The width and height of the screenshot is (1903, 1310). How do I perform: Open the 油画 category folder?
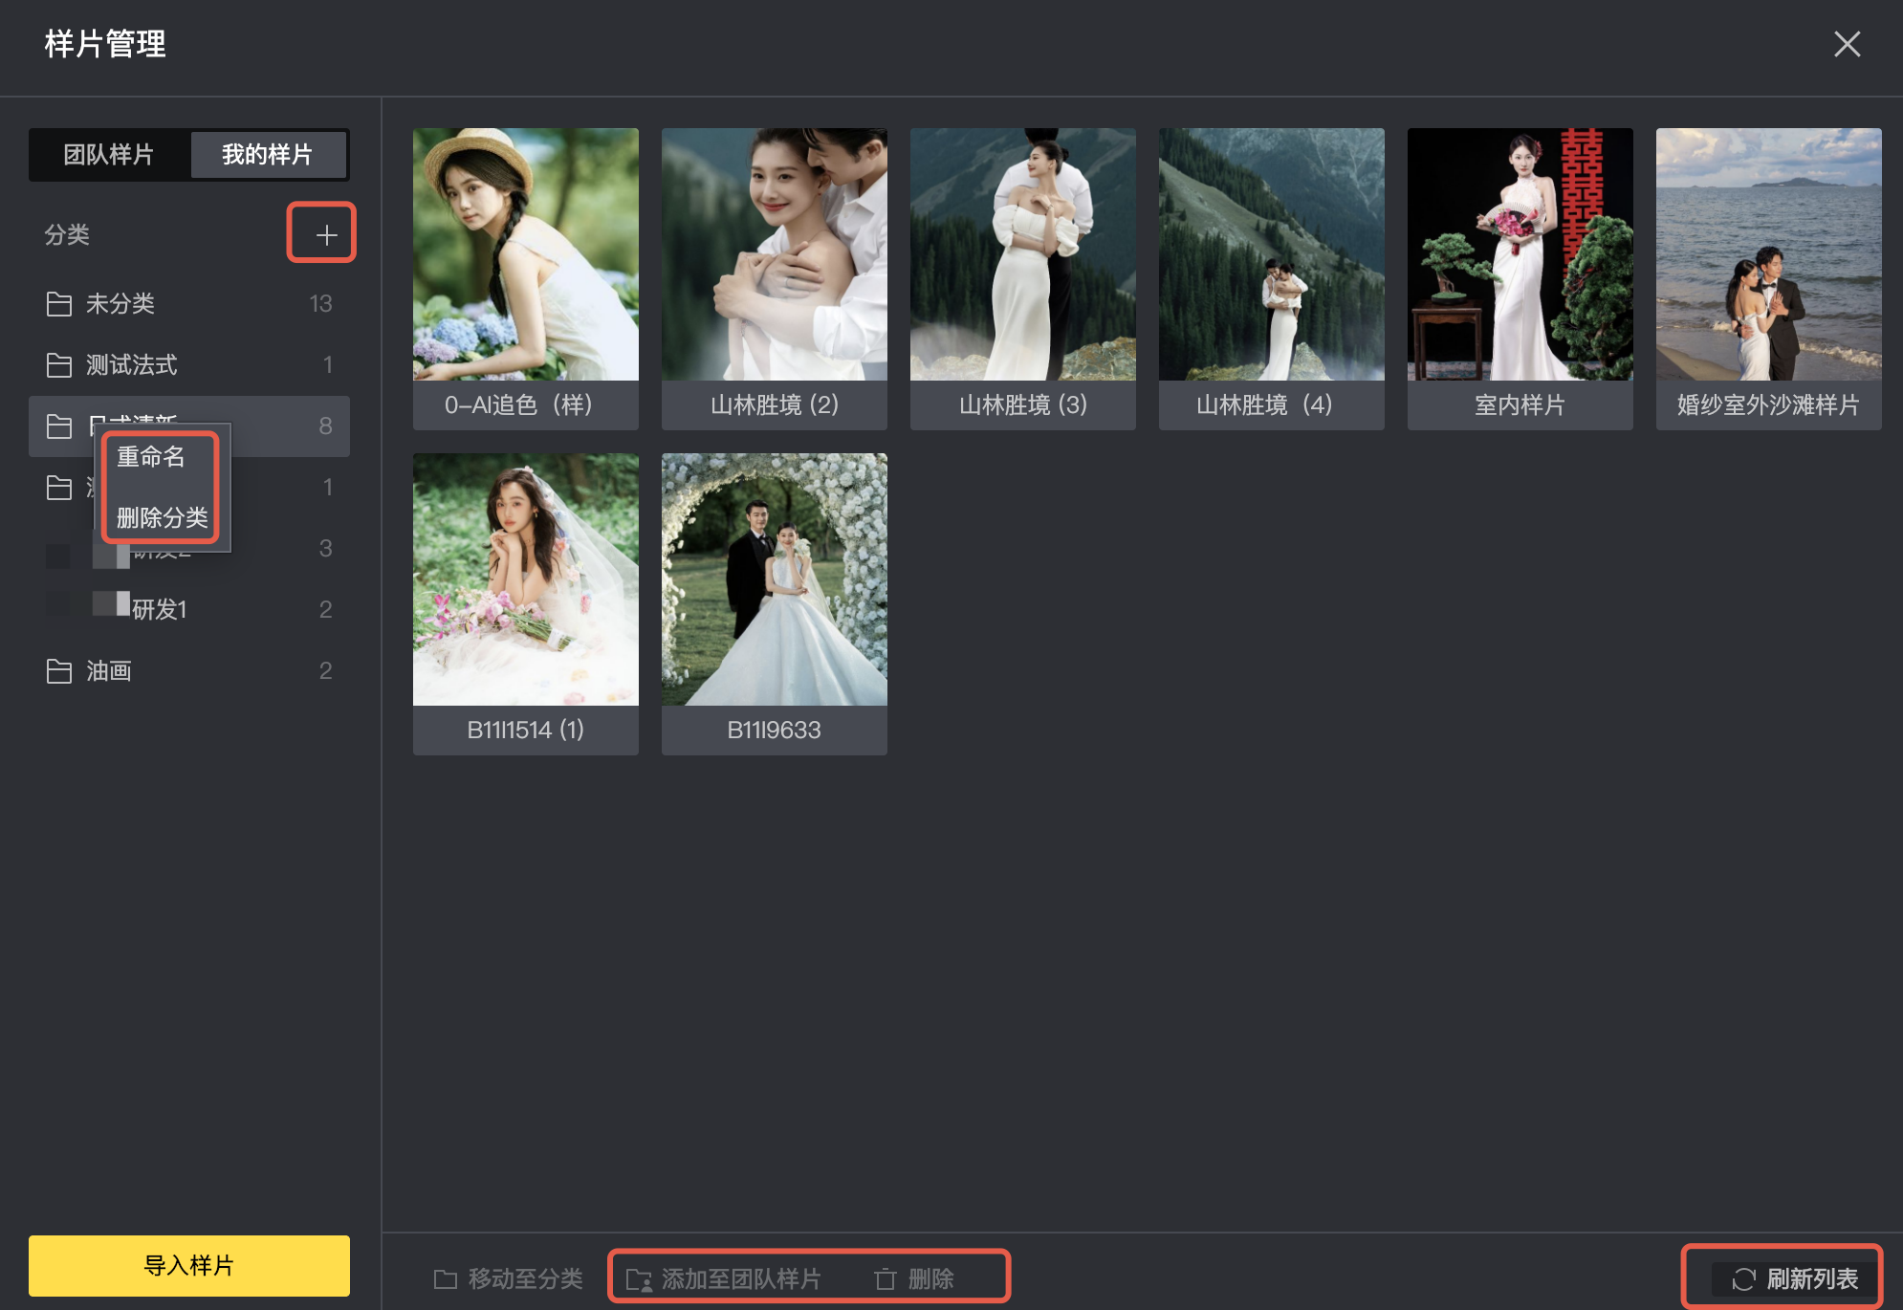coord(189,671)
